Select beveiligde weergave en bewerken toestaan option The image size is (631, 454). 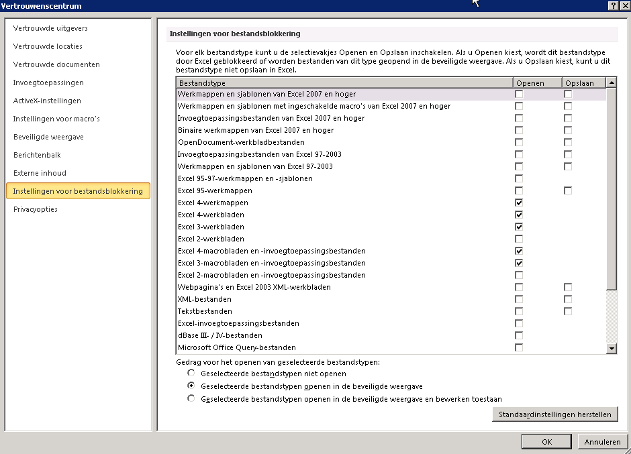click(191, 398)
